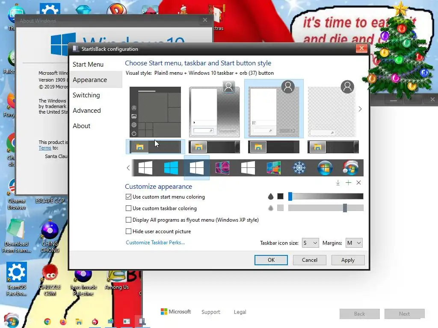Remove orb using the X icon

[359, 183]
